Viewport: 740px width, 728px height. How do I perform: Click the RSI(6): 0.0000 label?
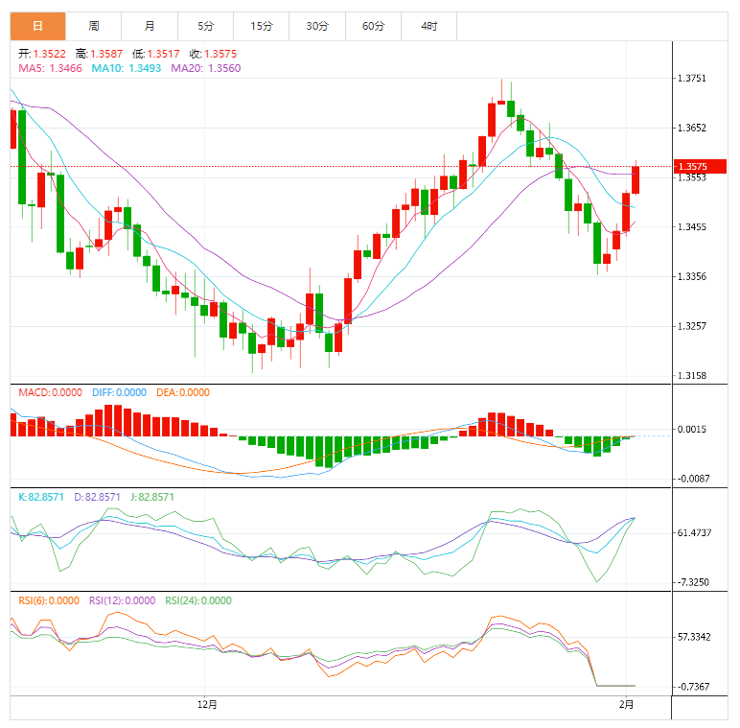(49, 601)
